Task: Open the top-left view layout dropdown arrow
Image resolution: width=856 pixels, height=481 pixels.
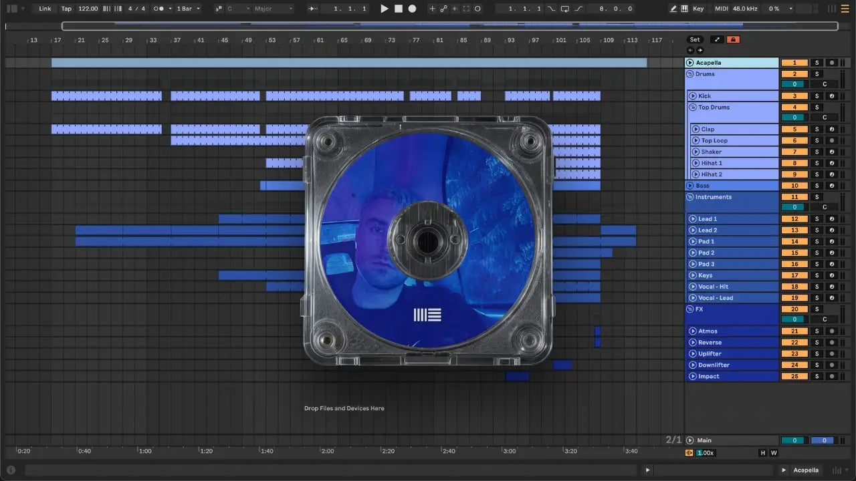Action: (x=23, y=9)
